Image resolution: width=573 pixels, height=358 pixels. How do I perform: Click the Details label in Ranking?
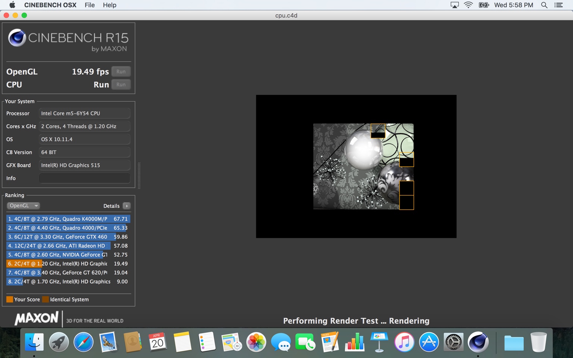(111, 206)
